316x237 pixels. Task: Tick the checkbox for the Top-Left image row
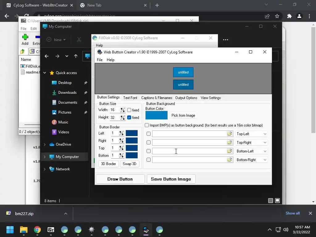click(148, 134)
